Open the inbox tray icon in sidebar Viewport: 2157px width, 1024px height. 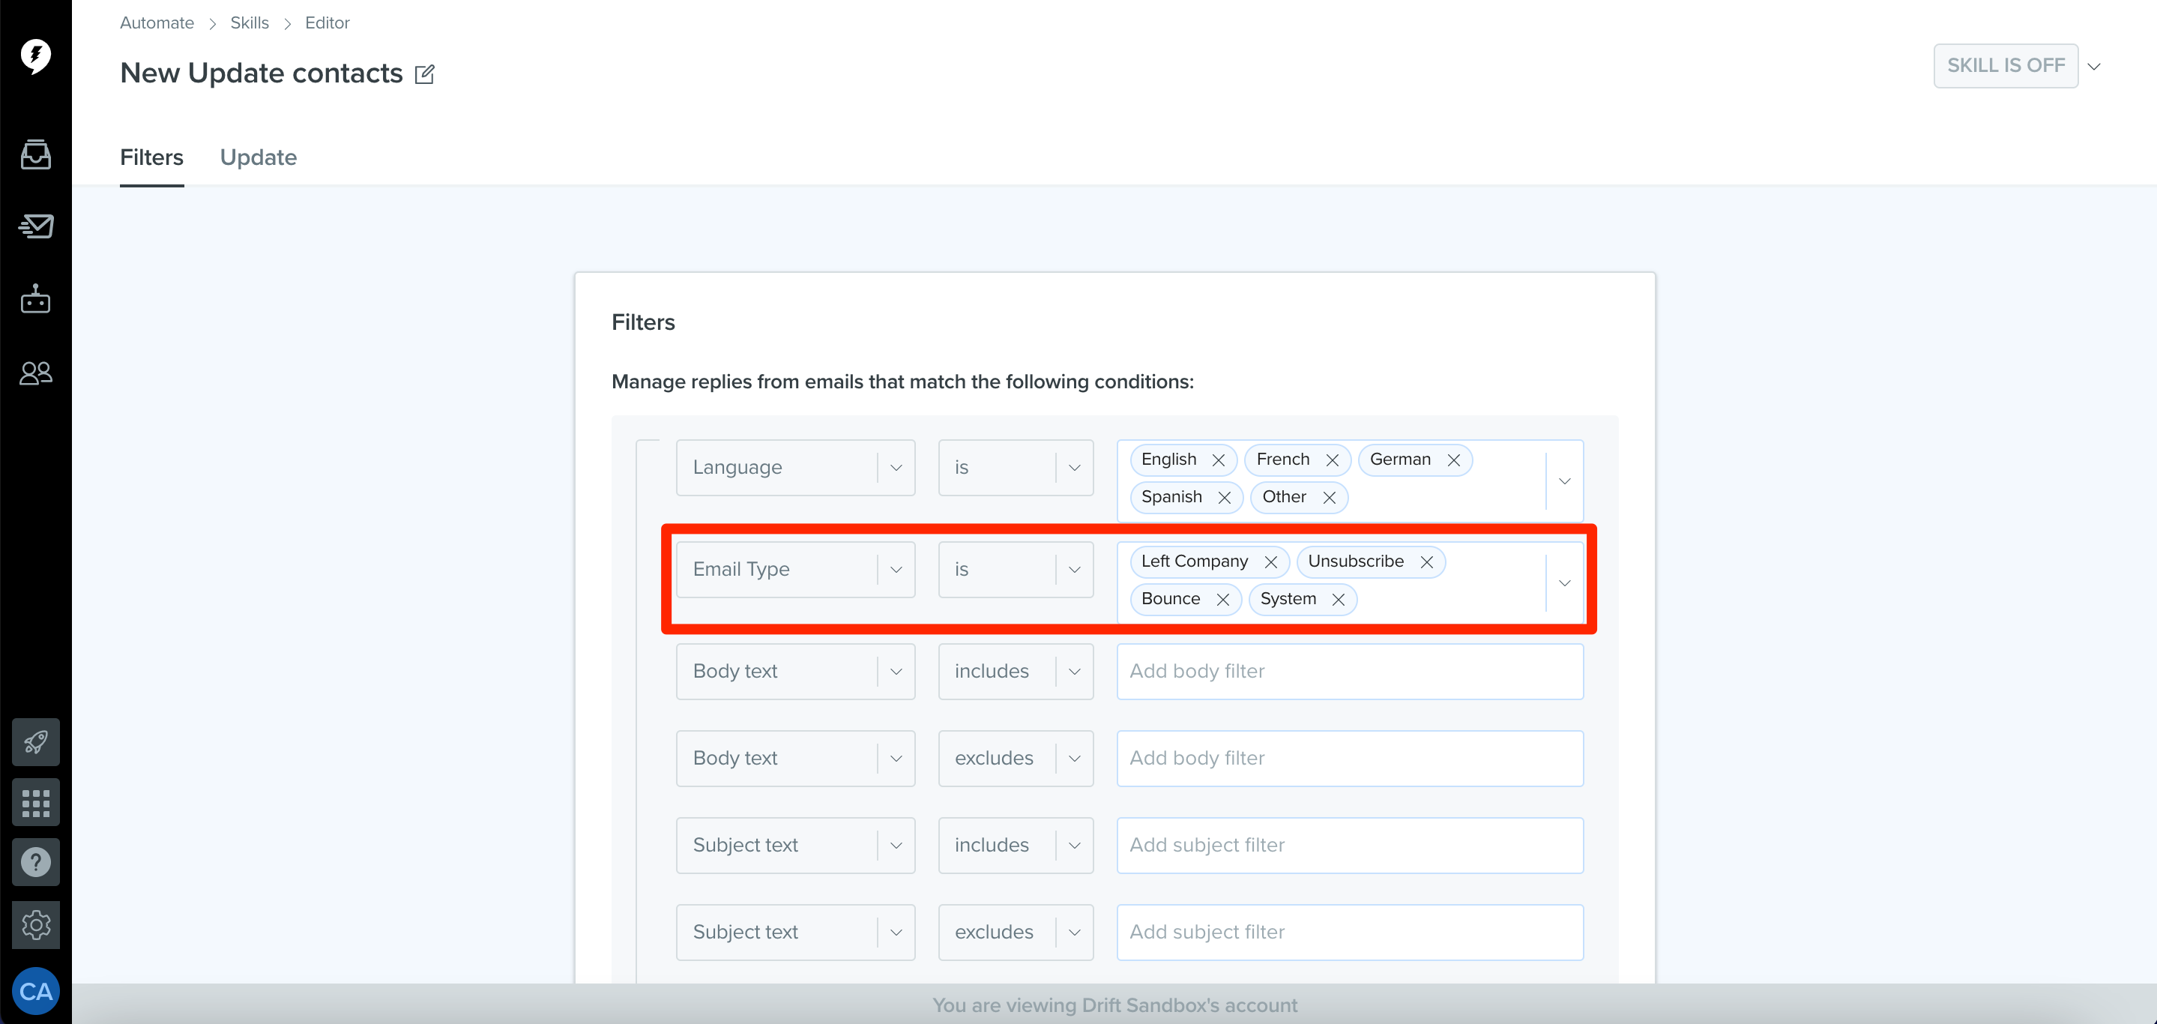[35, 154]
